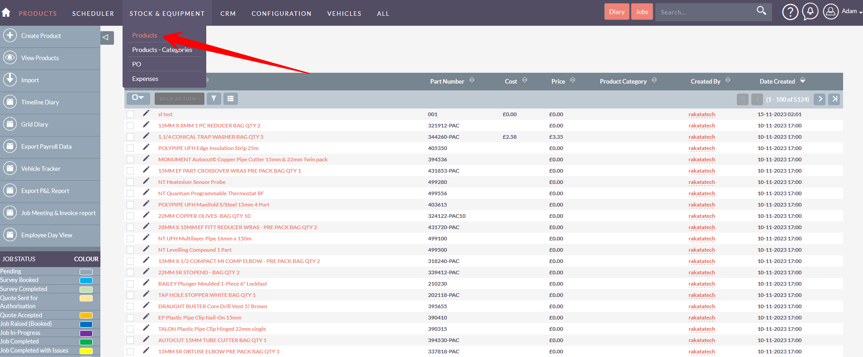Click the search magnifier icon

click(761, 10)
